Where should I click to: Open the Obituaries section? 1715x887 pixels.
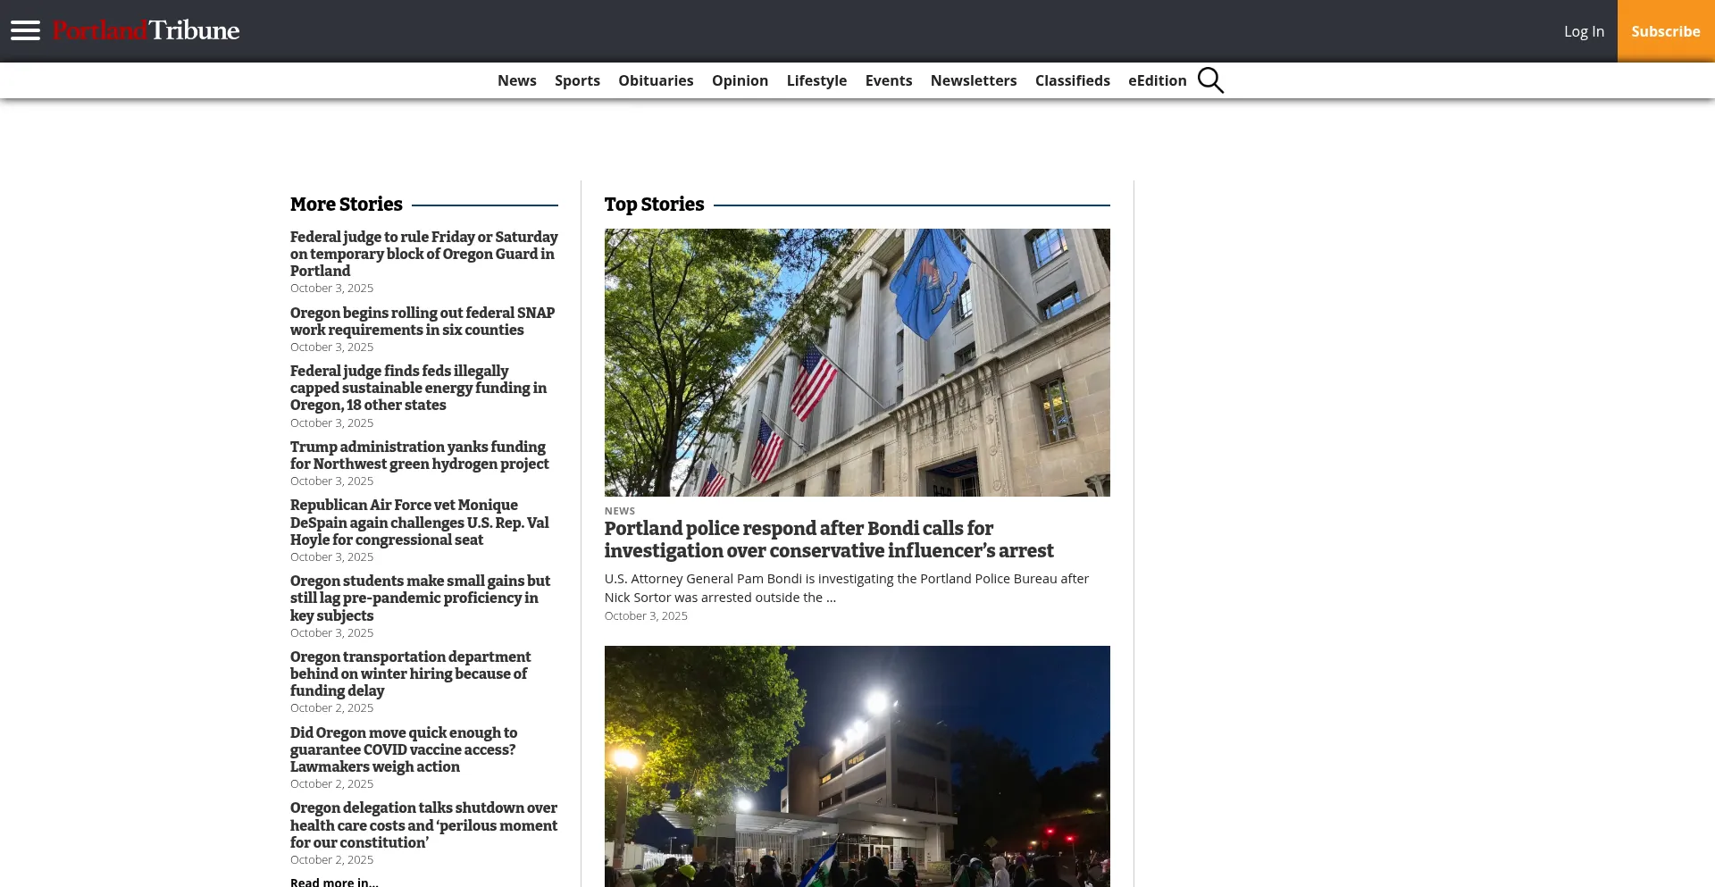[x=656, y=80]
